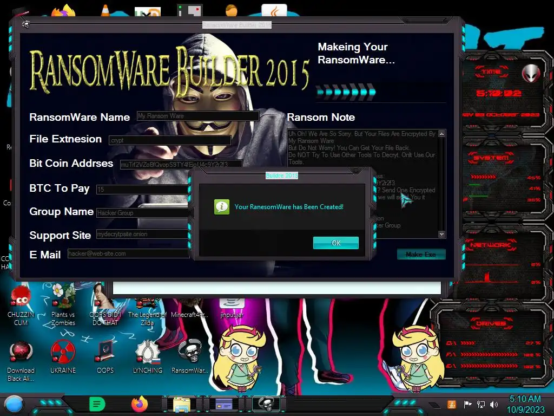Focus the Support Site text field

pos(143,234)
